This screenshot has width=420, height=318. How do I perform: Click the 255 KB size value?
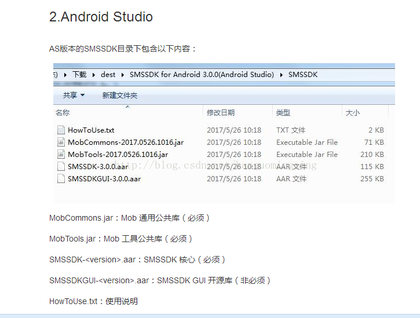pyautogui.click(x=372, y=178)
